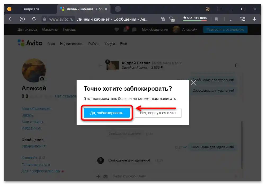The width and height of the screenshot is (265, 185).
Task: Open messages speech bubble icon
Action: (x=134, y=30)
